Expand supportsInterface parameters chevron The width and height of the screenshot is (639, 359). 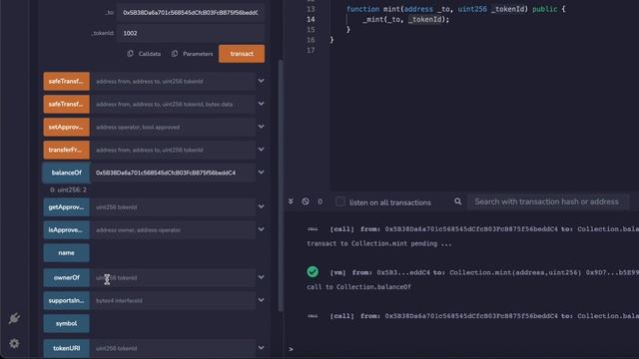[261, 300]
